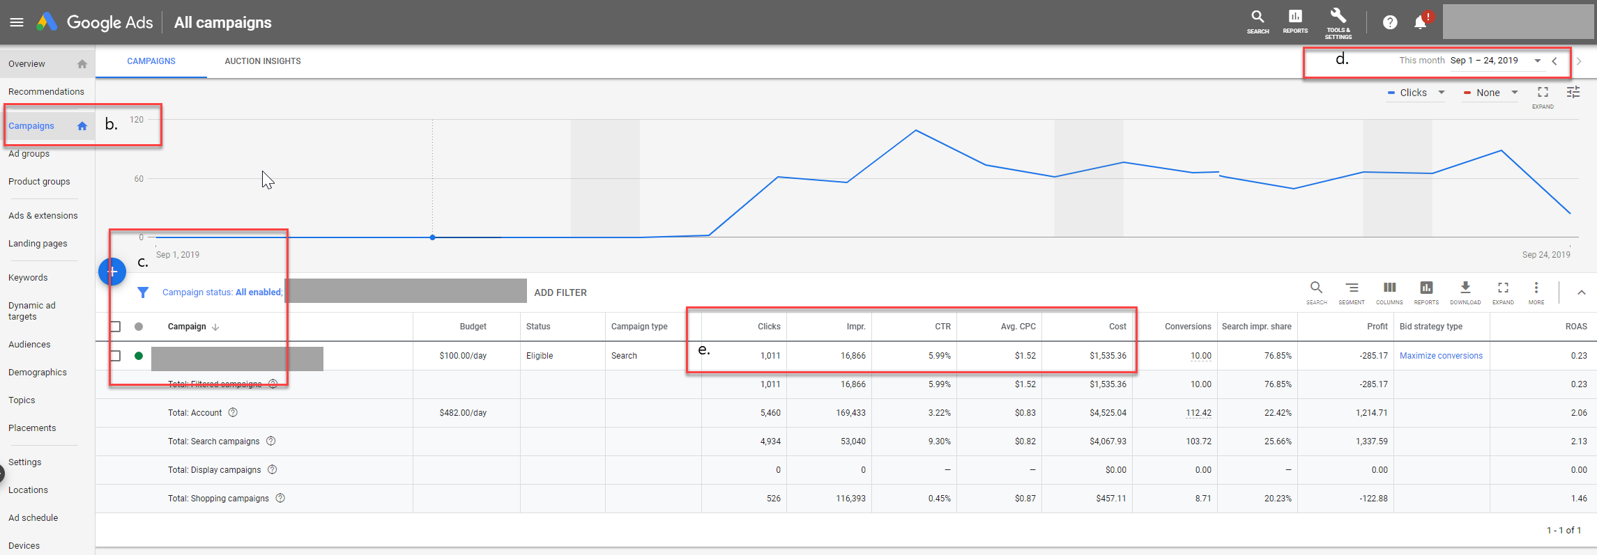The width and height of the screenshot is (1597, 555).
Task: Tick the checkbox for the campaign row
Action: tap(116, 356)
